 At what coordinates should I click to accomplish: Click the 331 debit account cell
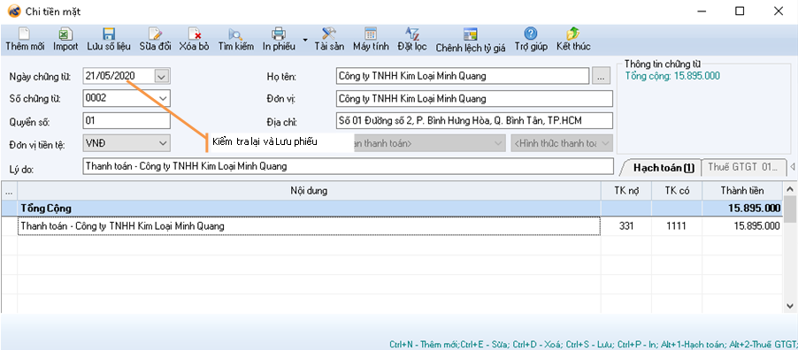pos(626,226)
